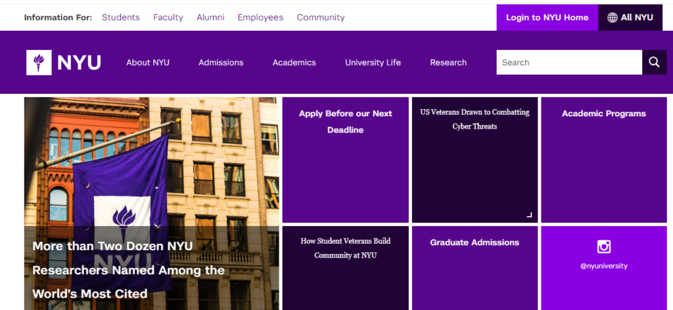Open the Alumni information link
The width and height of the screenshot is (673, 310).
pos(210,18)
